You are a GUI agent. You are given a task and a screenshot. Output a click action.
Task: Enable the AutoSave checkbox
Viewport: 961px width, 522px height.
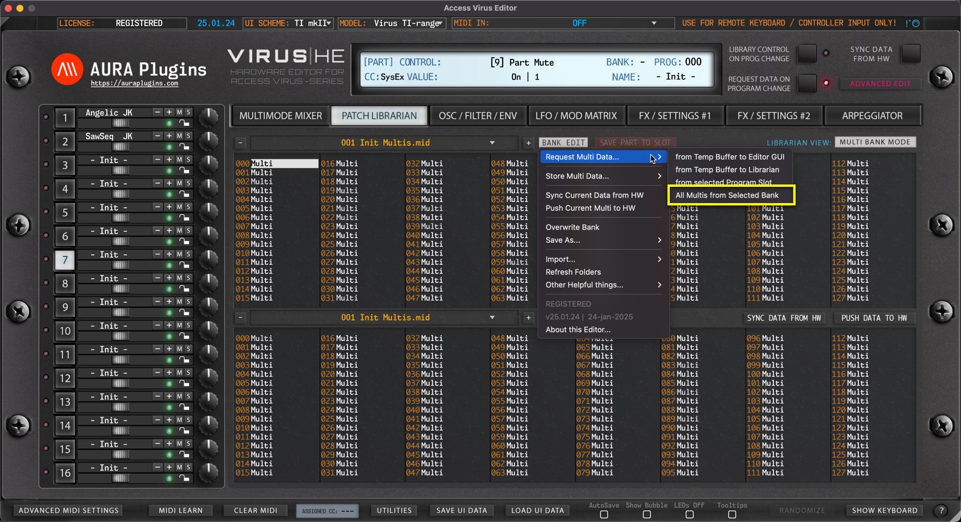point(604,514)
